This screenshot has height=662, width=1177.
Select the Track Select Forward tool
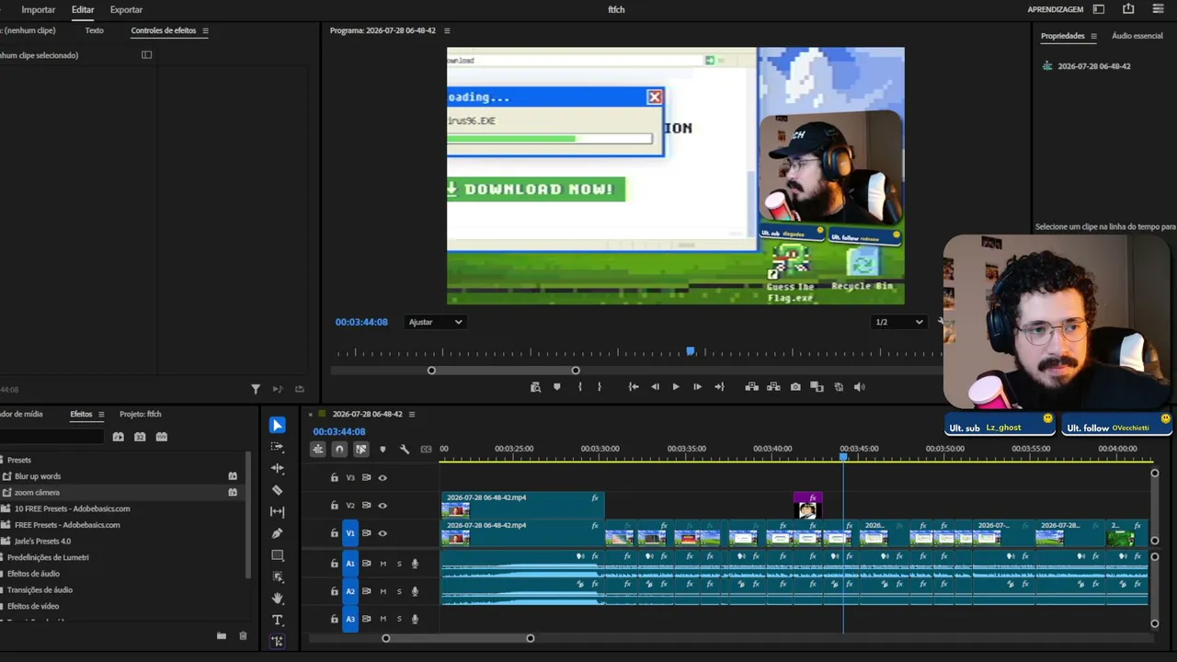click(x=277, y=447)
